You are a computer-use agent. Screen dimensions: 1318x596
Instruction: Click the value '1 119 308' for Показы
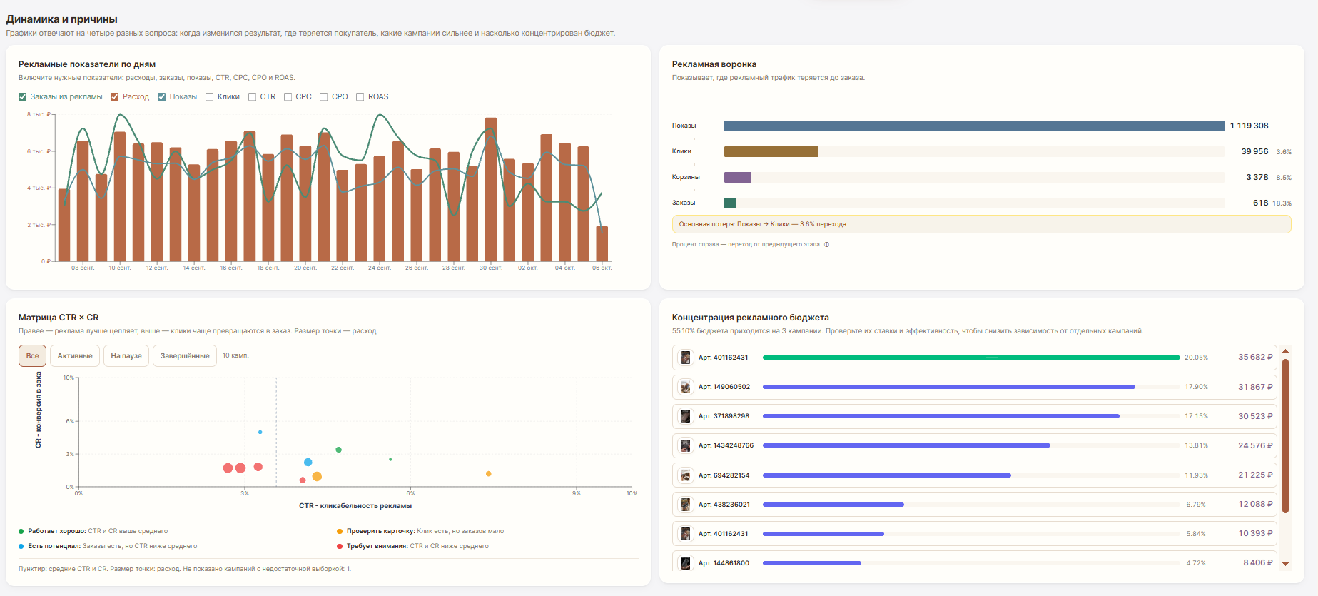[1249, 126]
